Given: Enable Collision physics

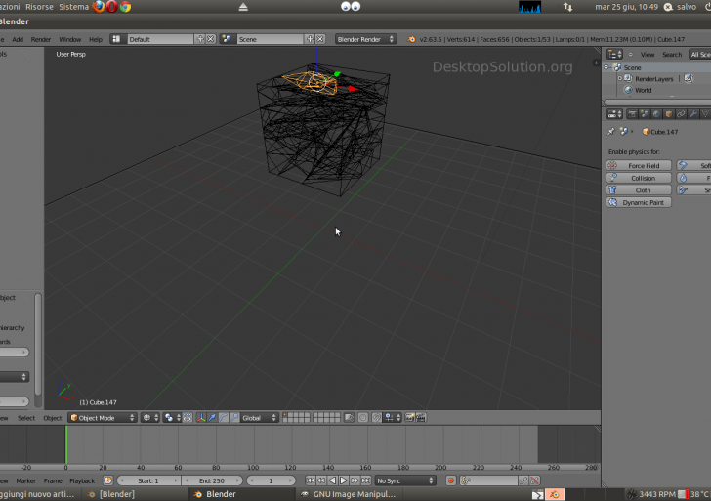Looking at the screenshot, I should [640, 179].
